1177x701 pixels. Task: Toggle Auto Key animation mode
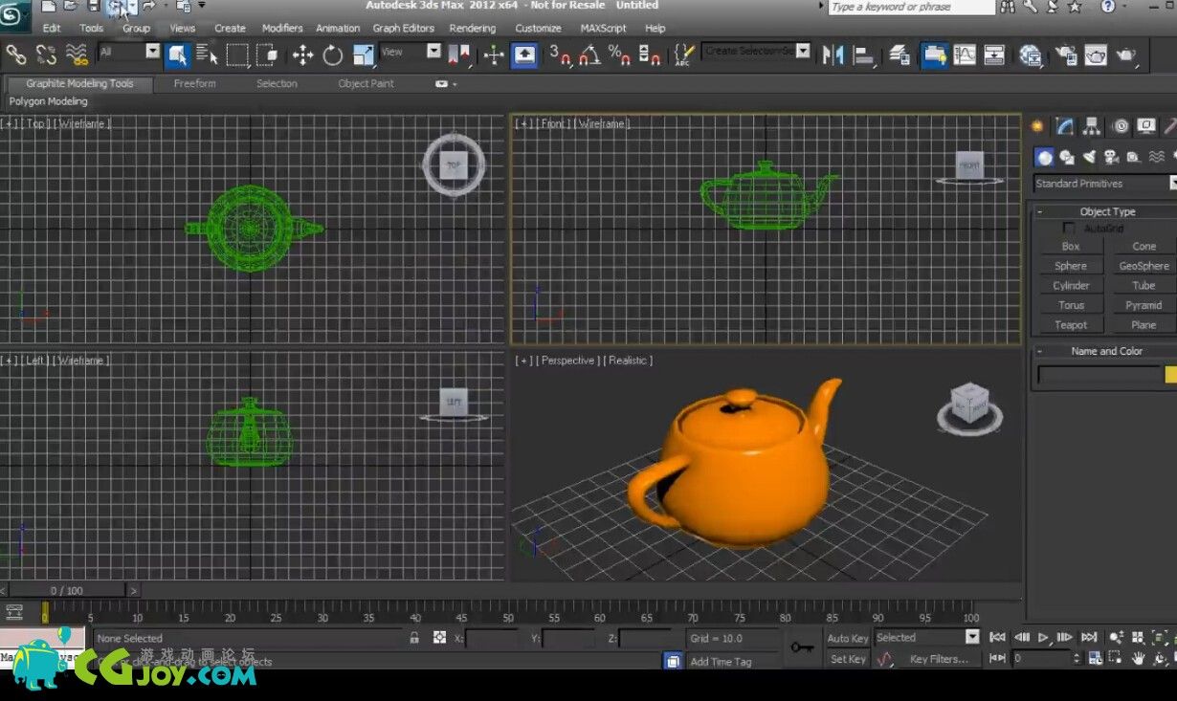click(848, 638)
